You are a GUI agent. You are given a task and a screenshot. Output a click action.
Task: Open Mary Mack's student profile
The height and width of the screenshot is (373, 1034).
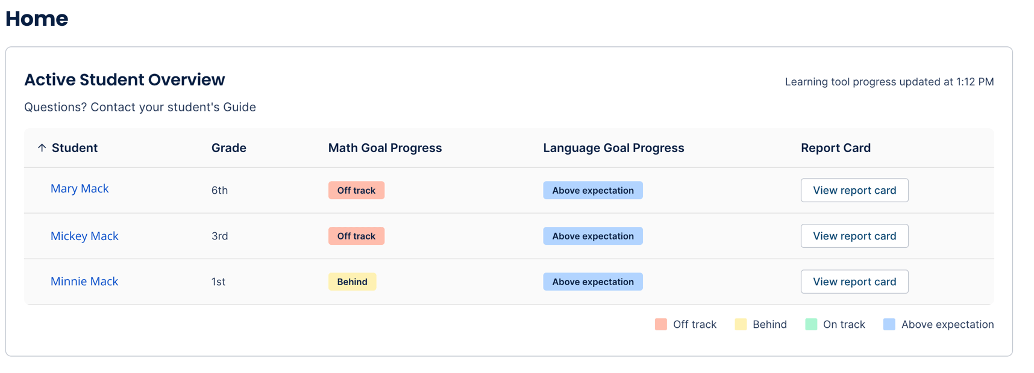click(79, 188)
